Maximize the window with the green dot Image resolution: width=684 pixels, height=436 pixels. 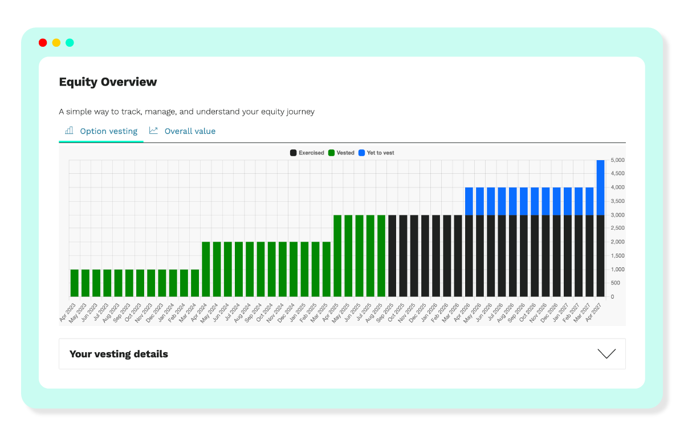(70, 43)
